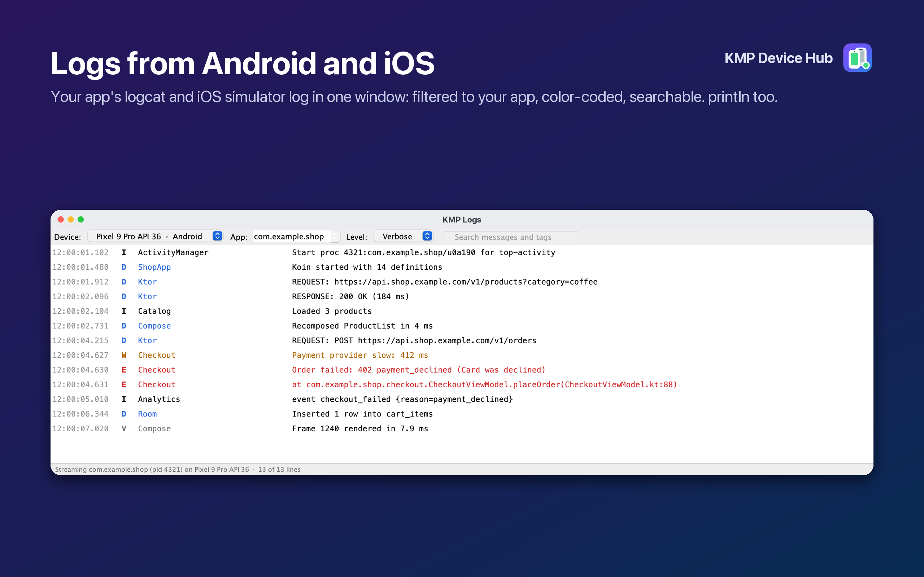Click 'Recomposed ProductList in 4 ms' message
The image size is (924, 577).
[x=362, y=326]
